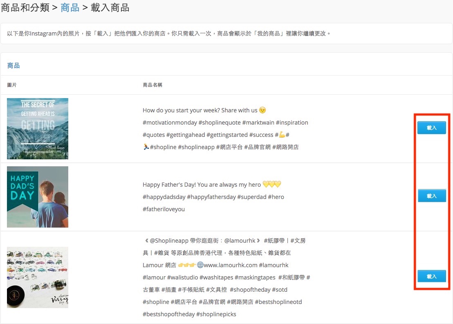Click the 載入 button for the motivation quote post
Screen dimensions: 453x324
431,127
